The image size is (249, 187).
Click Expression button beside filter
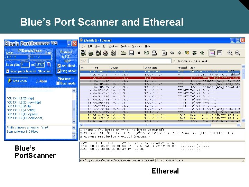point(185,61)
